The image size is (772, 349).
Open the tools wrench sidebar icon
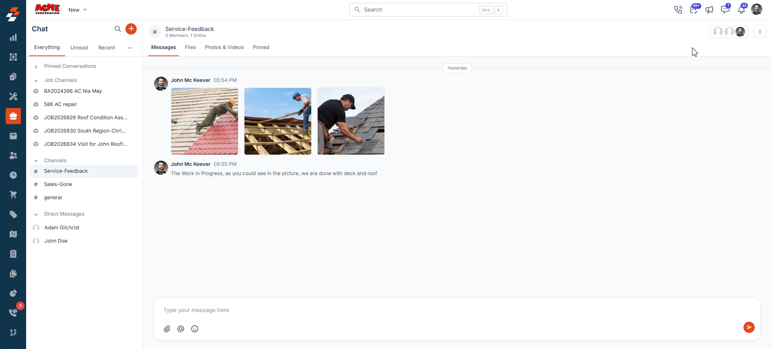pyautogui.click(x=13, y=96)
